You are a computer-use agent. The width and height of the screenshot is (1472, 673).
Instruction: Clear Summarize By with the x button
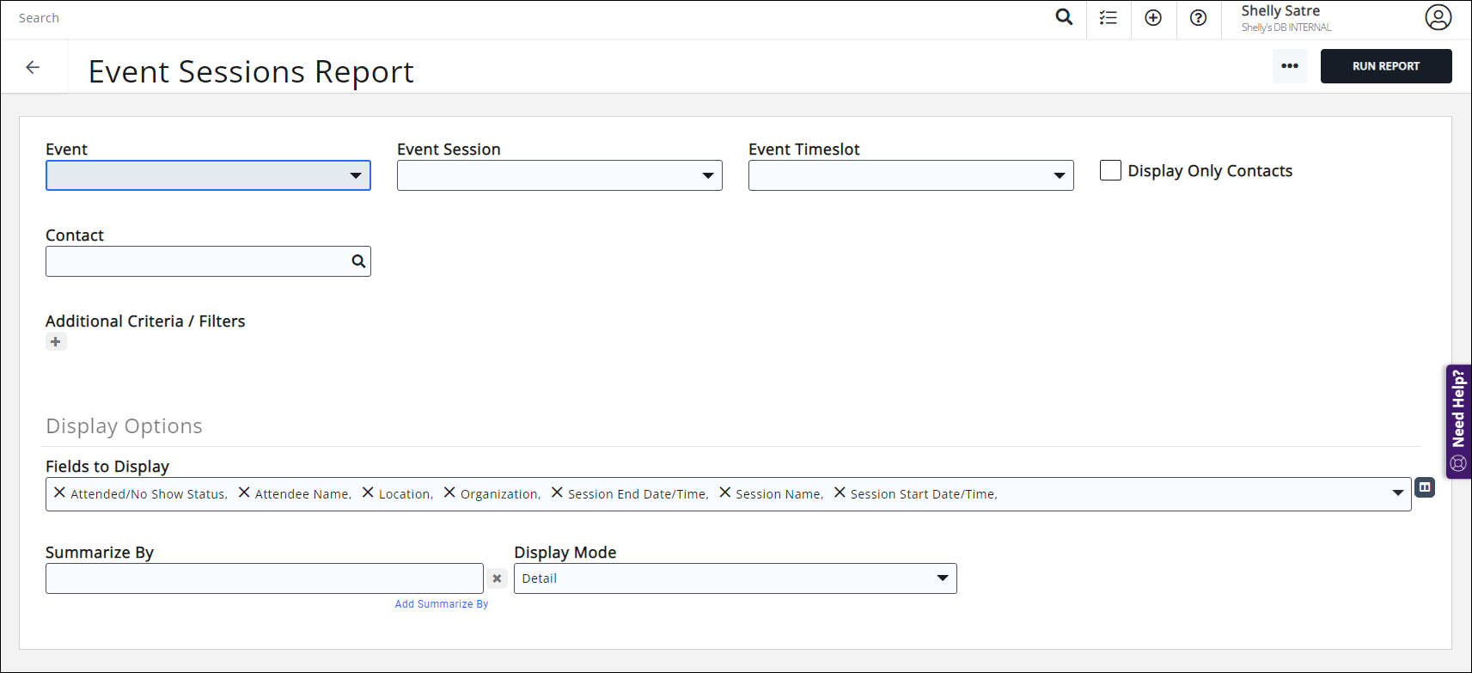[x=497, y=578]
